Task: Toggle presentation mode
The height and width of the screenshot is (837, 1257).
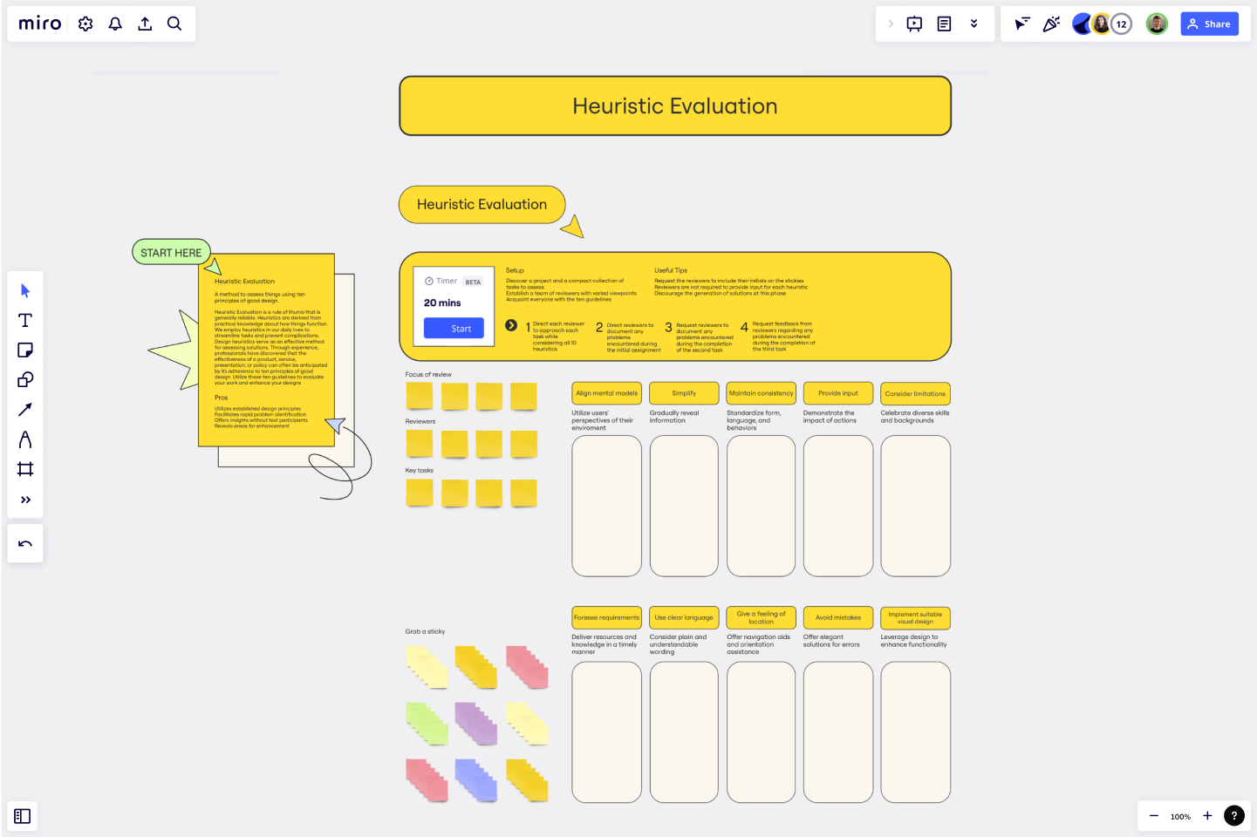Action: point(914,24)
